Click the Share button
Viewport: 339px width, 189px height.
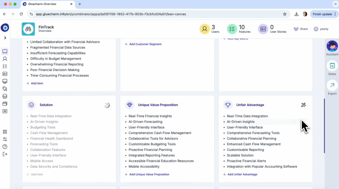[x=301, y=29]
